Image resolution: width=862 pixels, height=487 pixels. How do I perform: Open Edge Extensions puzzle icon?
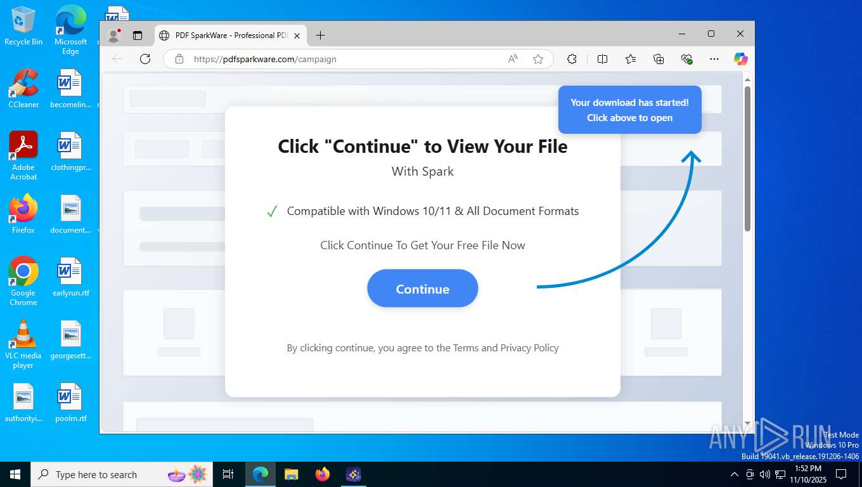point(572,59)
